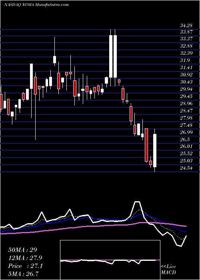Image resolution: width=200 pixels, height=280 pixels.
Task: Click the 28.96 price axis label
Action: click(186, 103)
